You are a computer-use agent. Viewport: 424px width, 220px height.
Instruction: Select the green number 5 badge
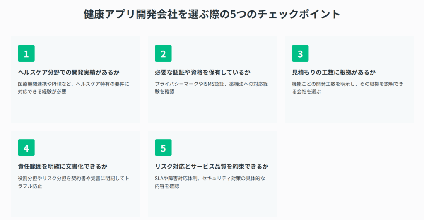[163, 148]
